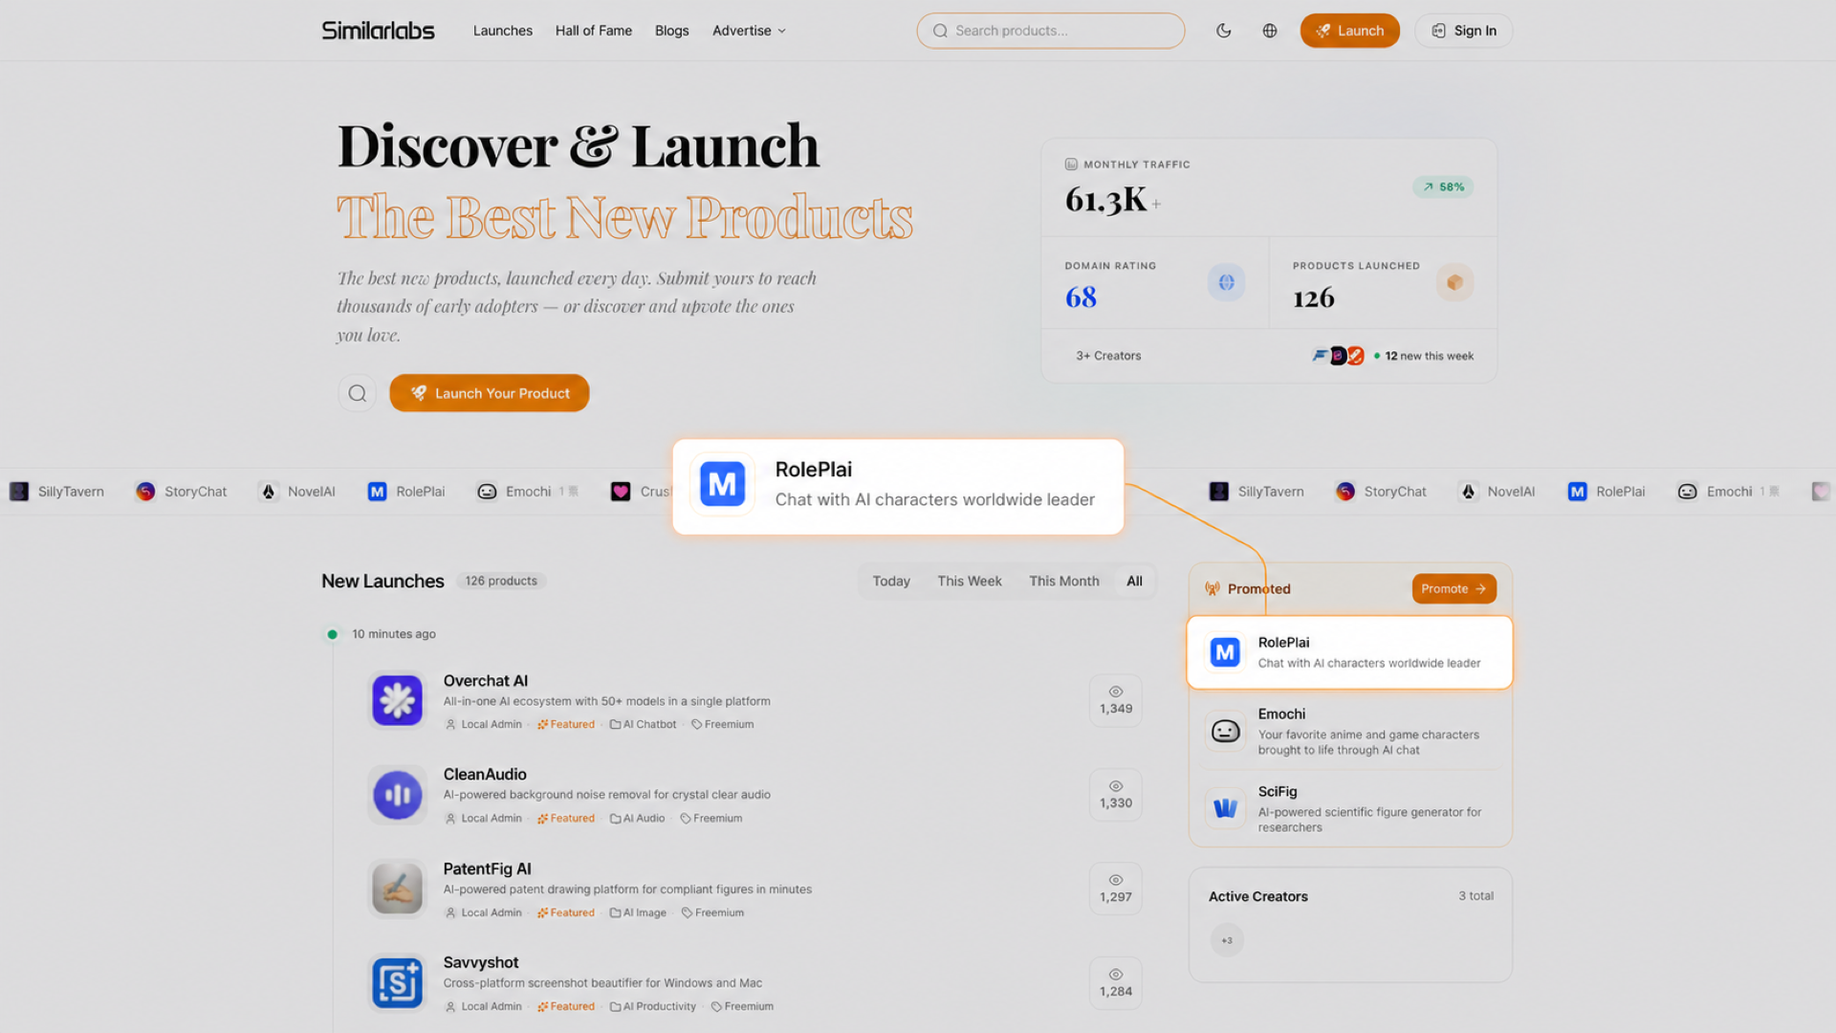Screen dimensions: 1836x1033
Task: Click NovelAI in the left ticker
Action: (x=297, y=492)
